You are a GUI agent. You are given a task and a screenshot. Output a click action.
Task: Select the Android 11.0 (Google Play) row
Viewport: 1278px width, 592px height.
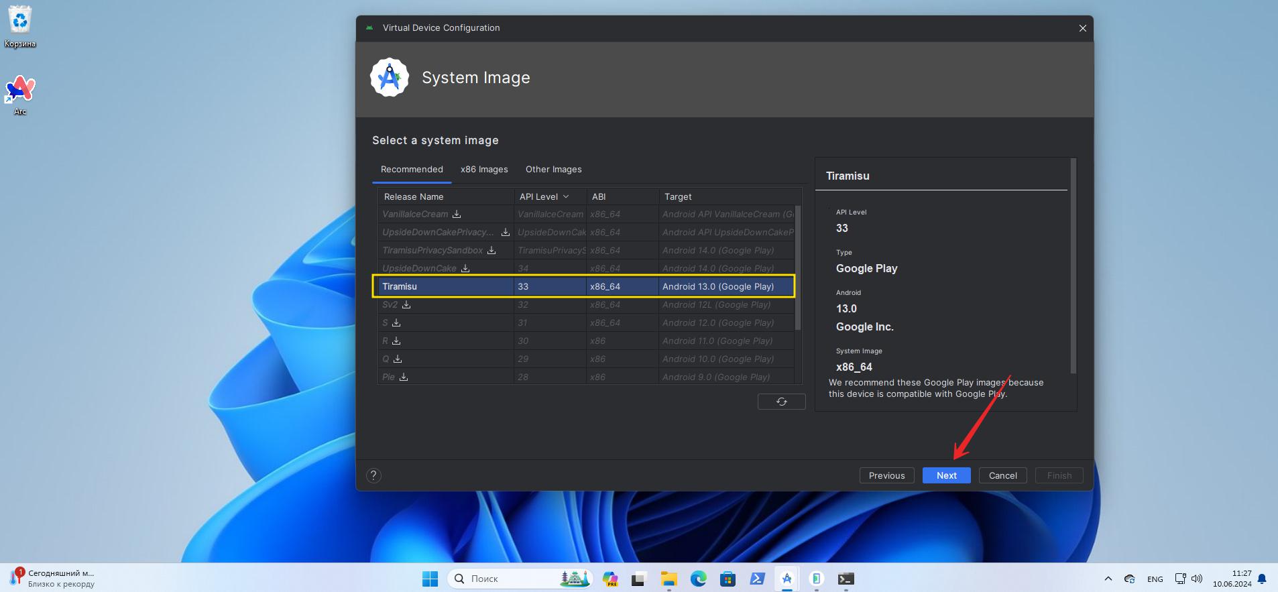point(585,341)
